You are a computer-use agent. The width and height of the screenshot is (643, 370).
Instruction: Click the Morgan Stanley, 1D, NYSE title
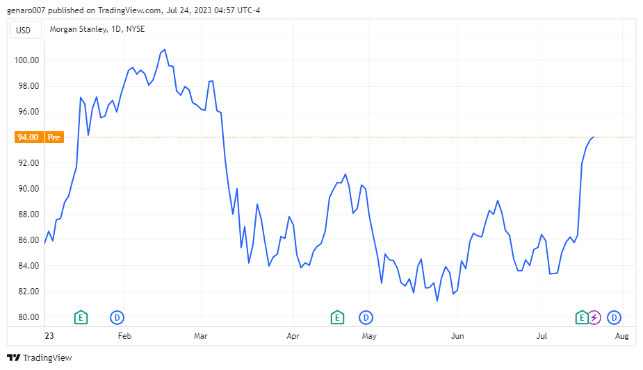click(x=97, y=29)
